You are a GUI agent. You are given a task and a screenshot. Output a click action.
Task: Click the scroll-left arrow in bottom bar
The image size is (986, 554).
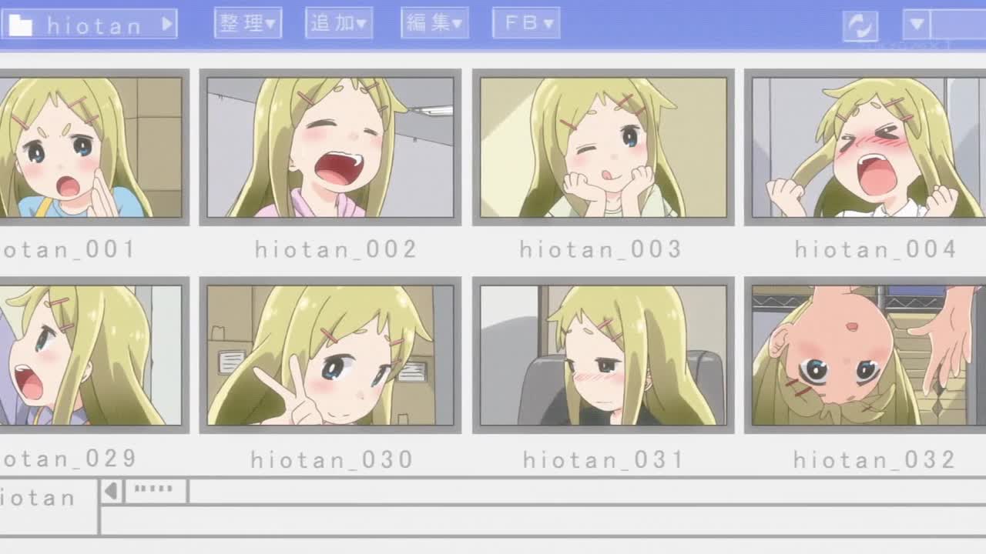[x=112, y=490]
